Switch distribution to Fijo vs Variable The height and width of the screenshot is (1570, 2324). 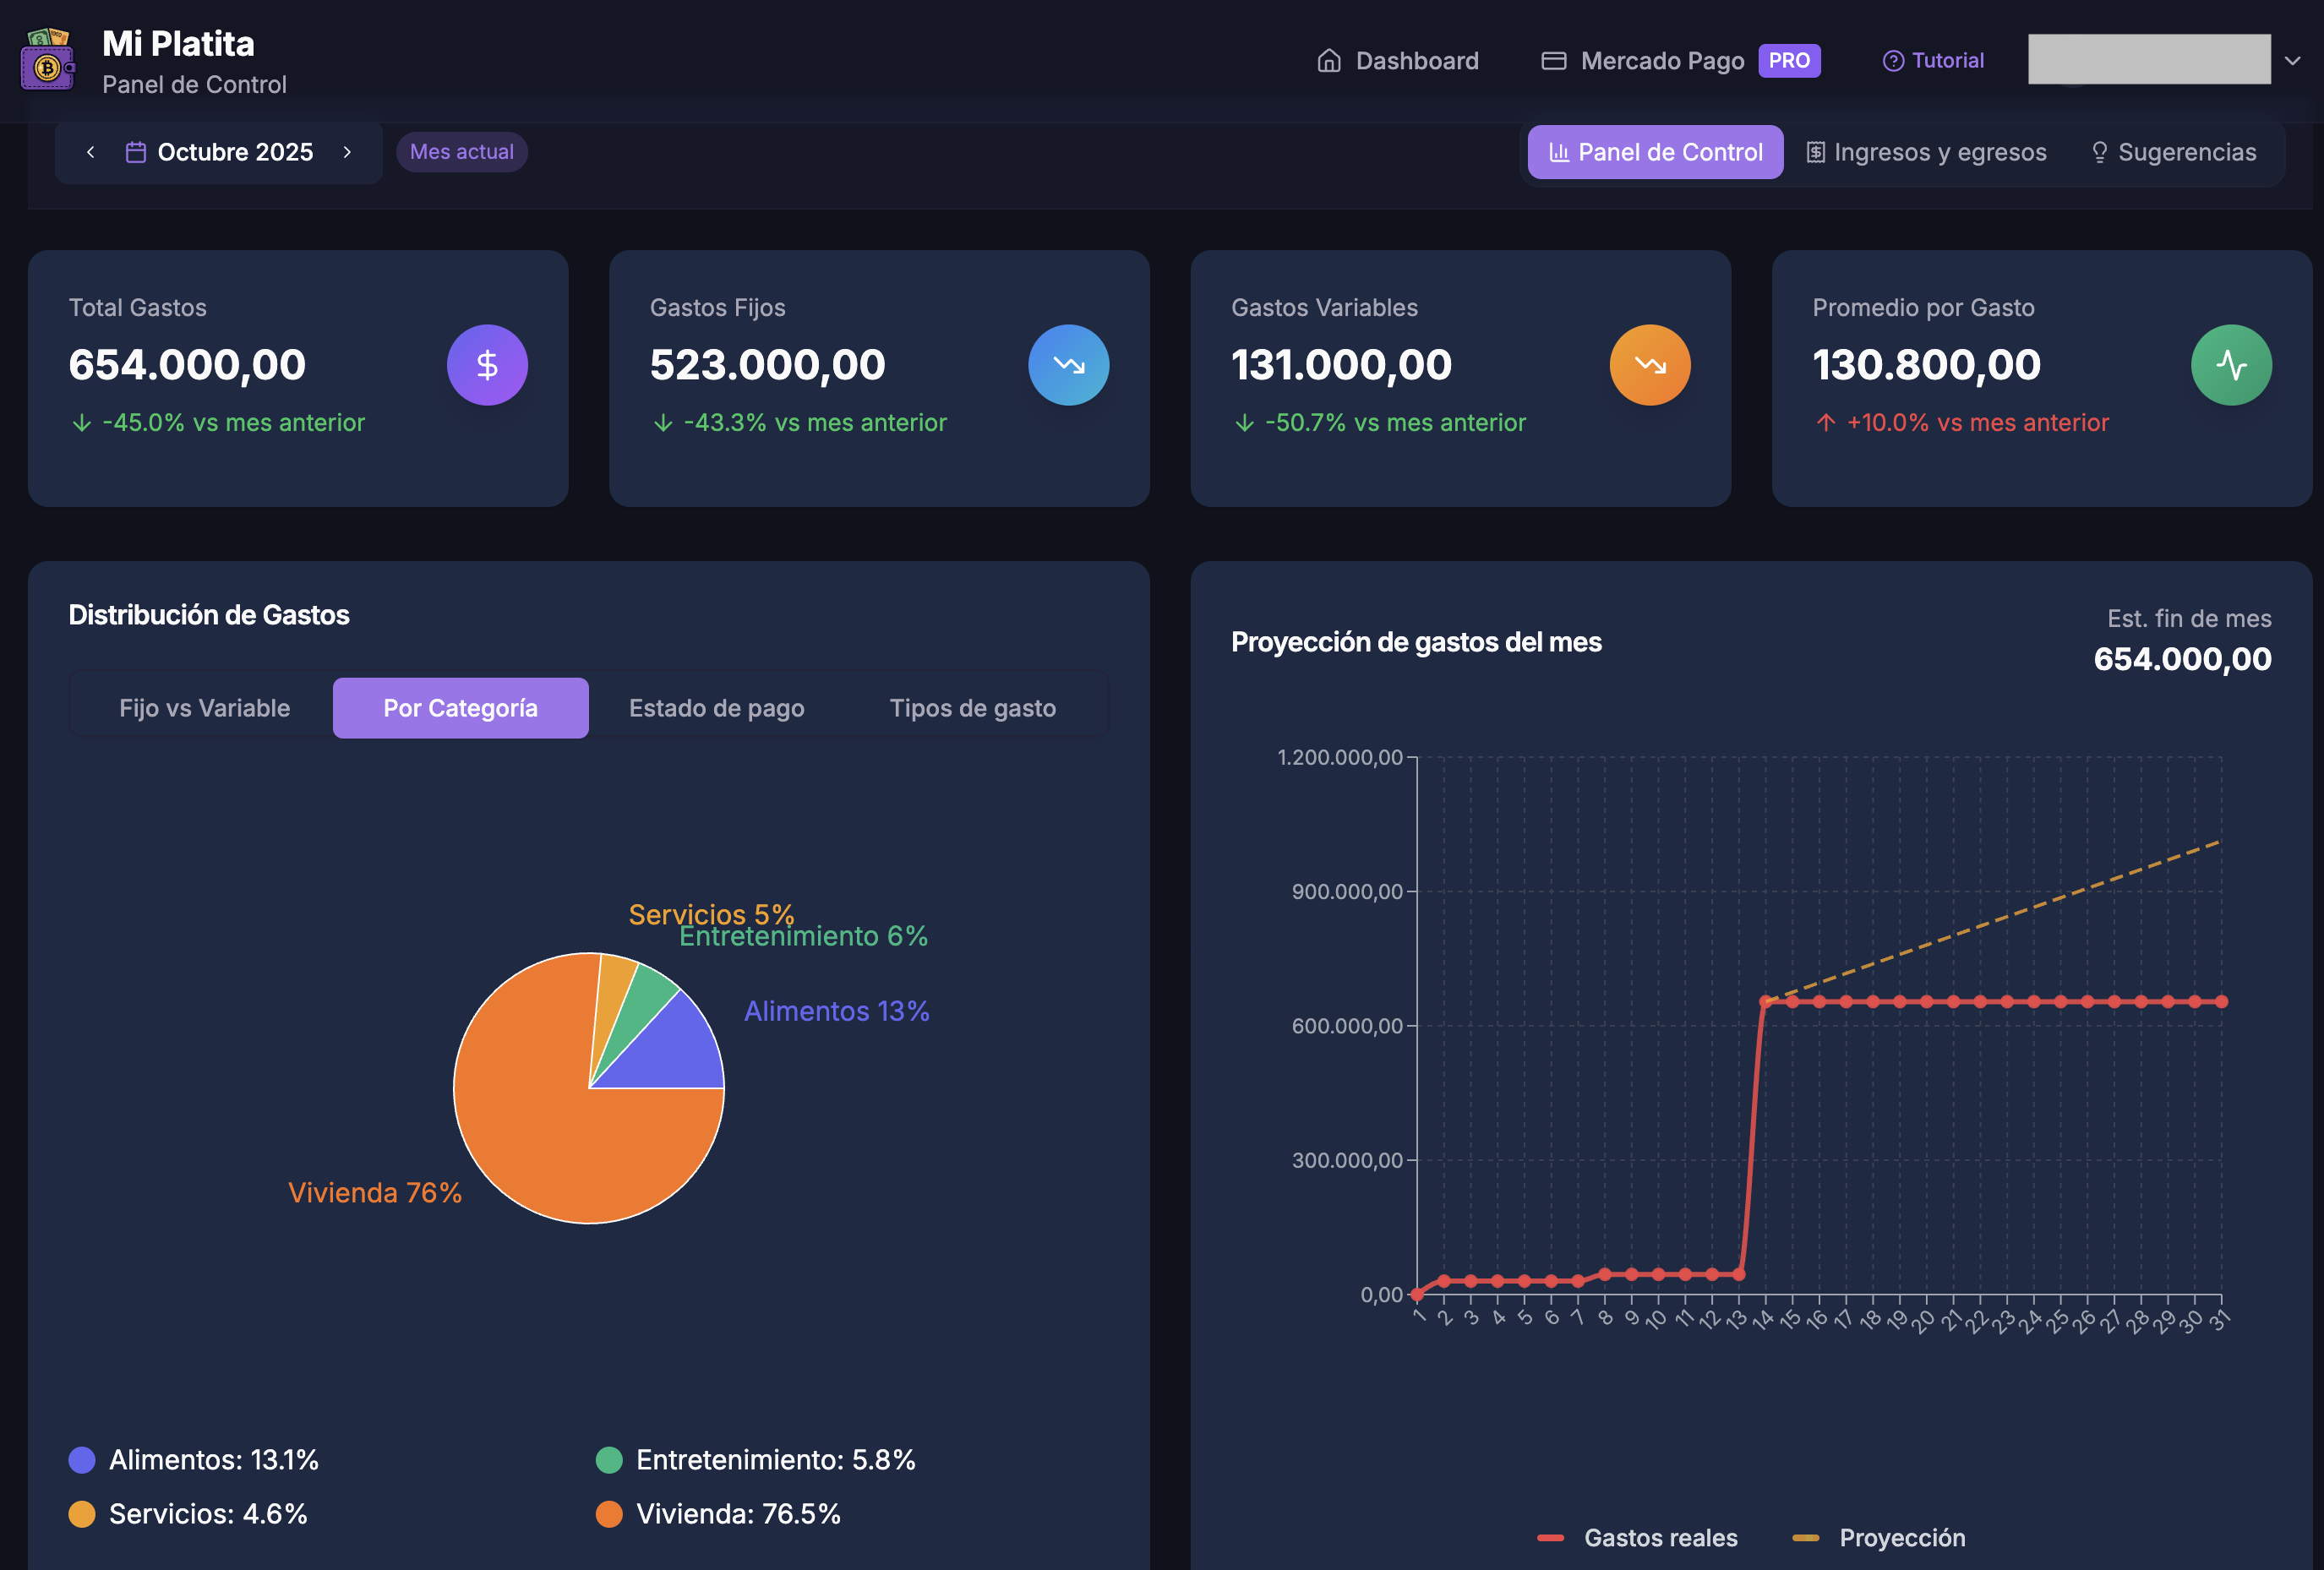(x=204, y=708)
